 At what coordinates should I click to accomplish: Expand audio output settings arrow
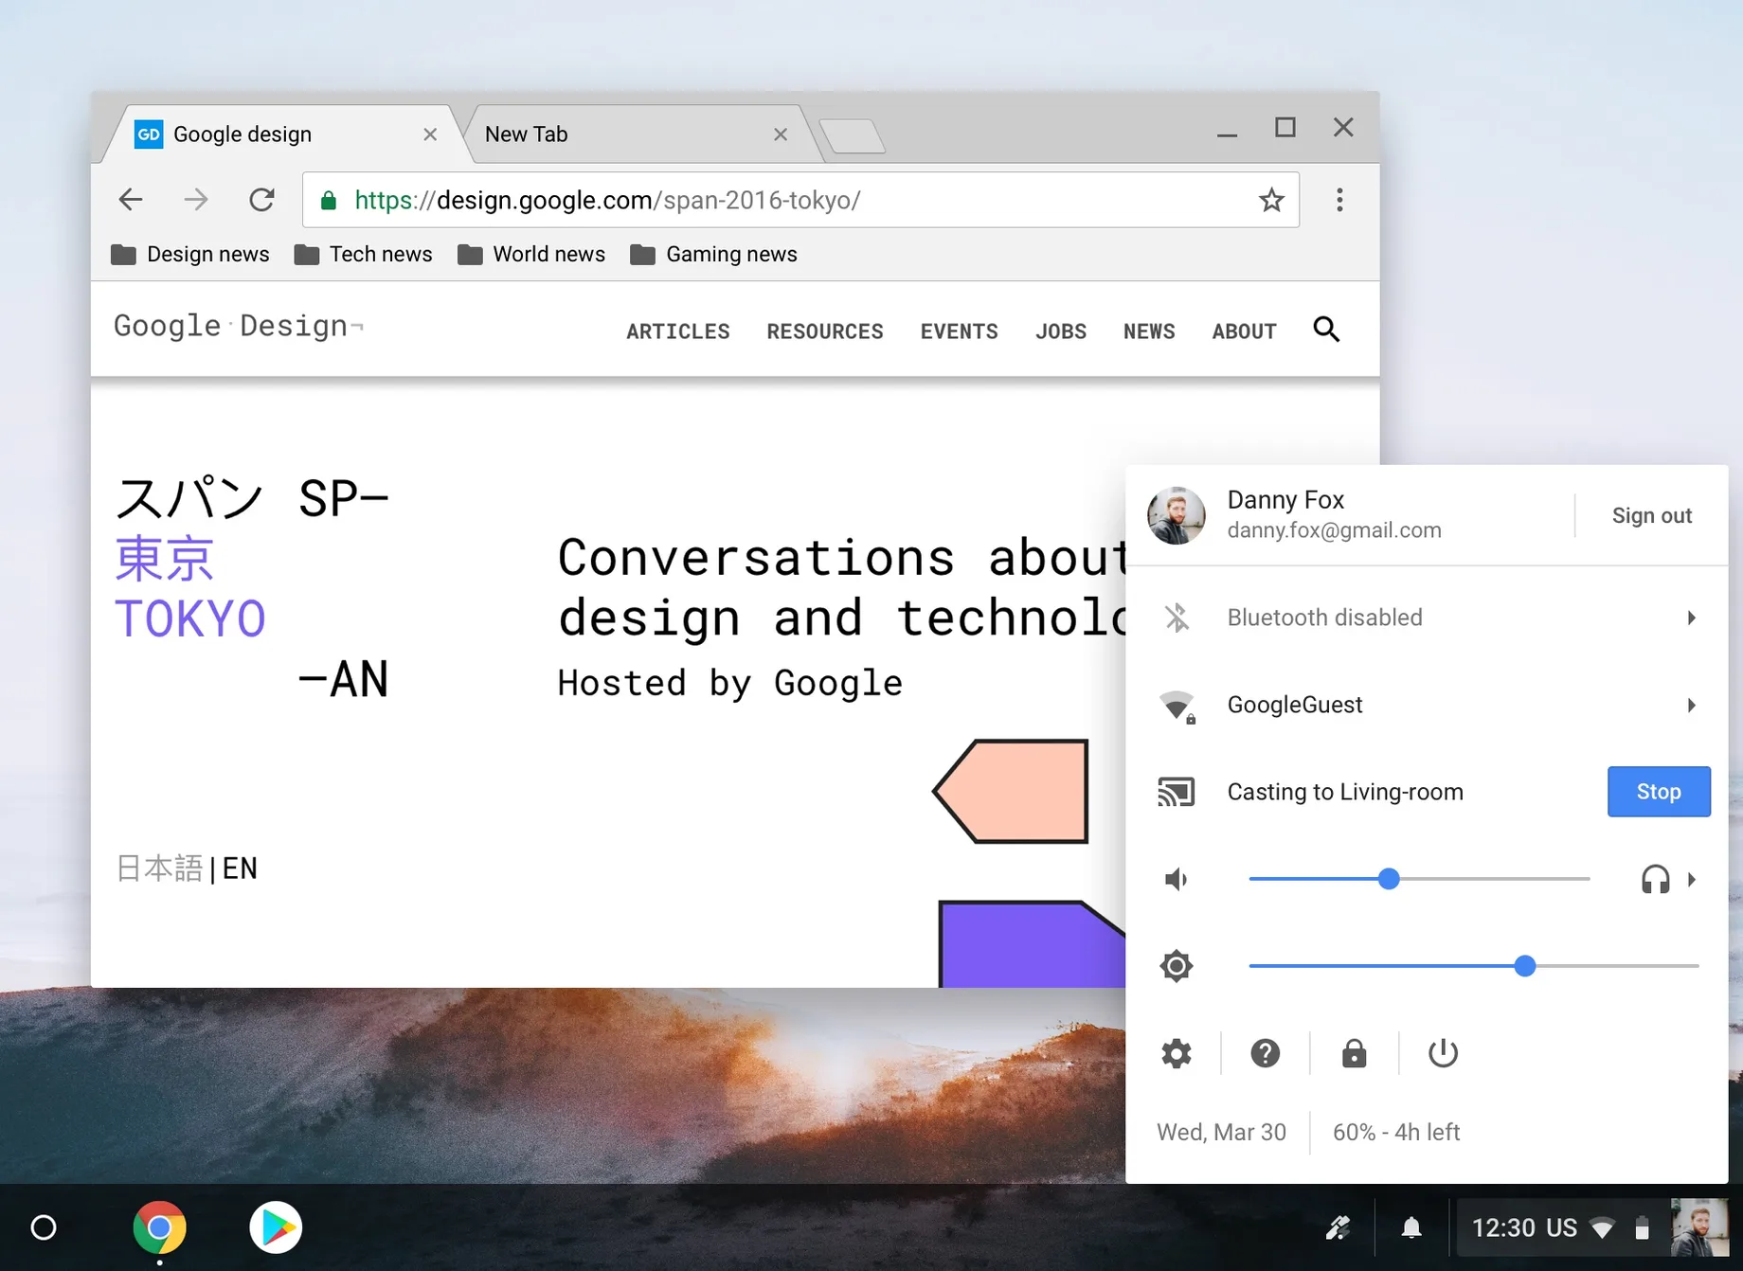tap(1692, 879)
